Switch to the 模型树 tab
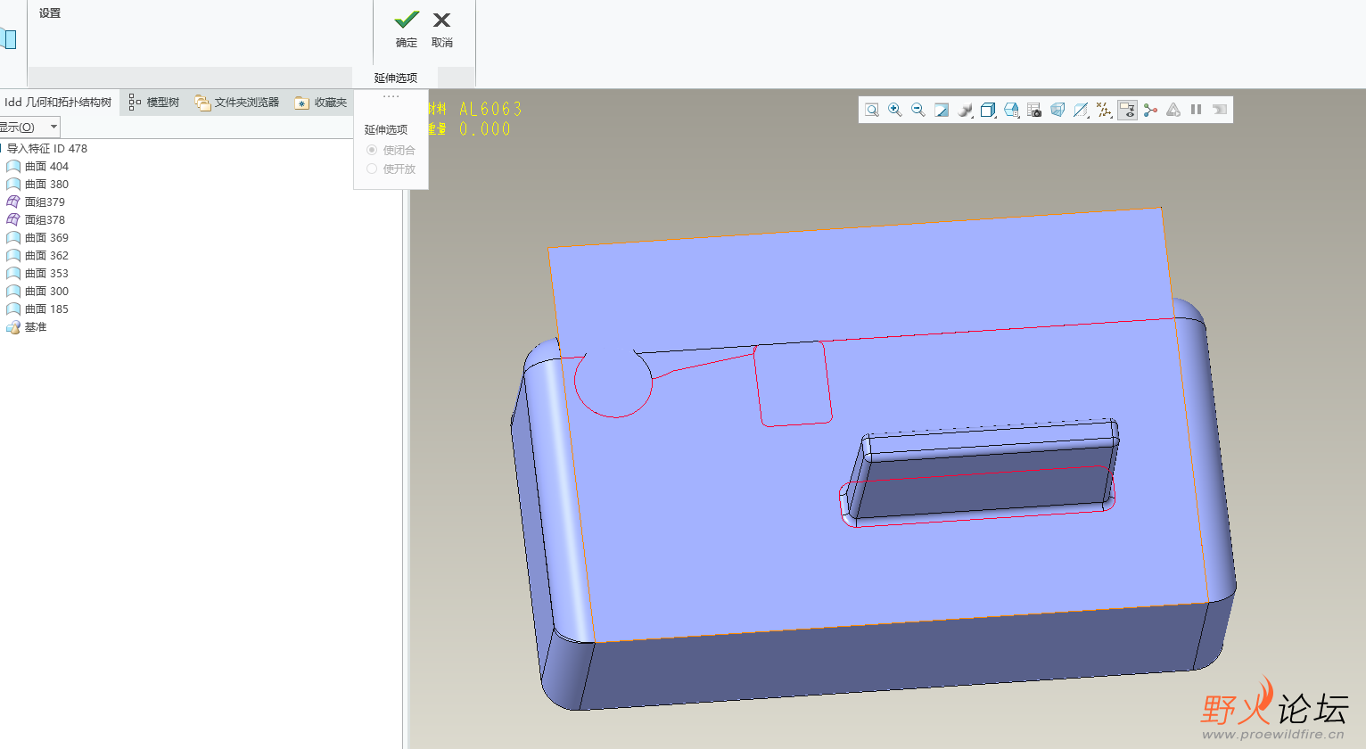1366x749 pixels. [x=154, y=103]
